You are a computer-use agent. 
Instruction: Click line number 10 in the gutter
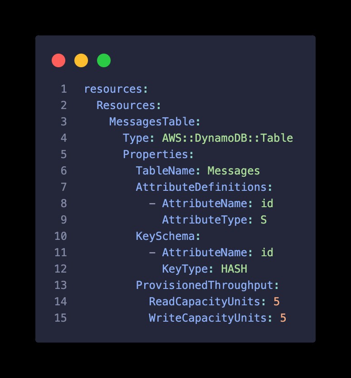(x=60, y=236)
